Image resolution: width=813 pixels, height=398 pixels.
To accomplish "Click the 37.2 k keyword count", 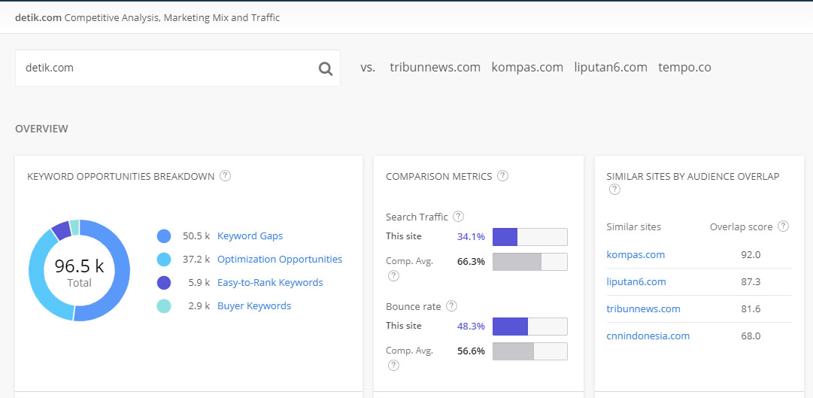I will (196, 260).
